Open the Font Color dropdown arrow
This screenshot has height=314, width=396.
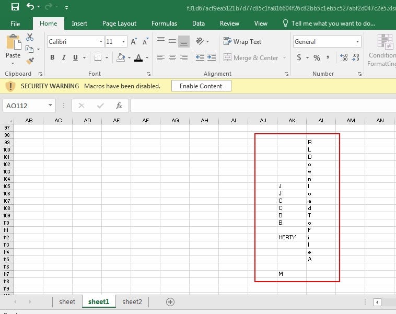click(x=147, y=58)
